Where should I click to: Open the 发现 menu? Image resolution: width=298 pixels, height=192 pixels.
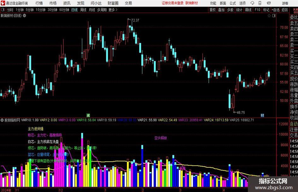(x=81, y=3)
